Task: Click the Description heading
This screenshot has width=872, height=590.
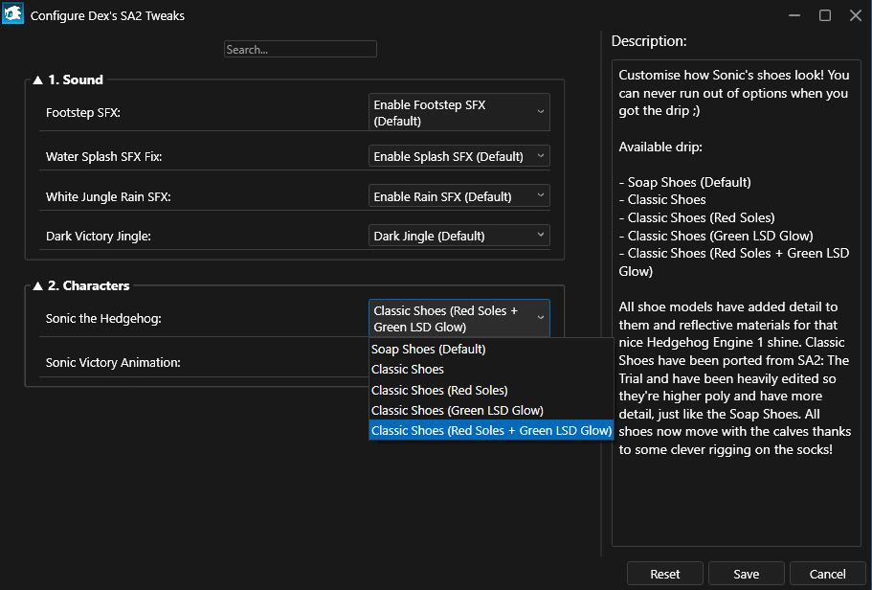Action: [x=648, y=40]
